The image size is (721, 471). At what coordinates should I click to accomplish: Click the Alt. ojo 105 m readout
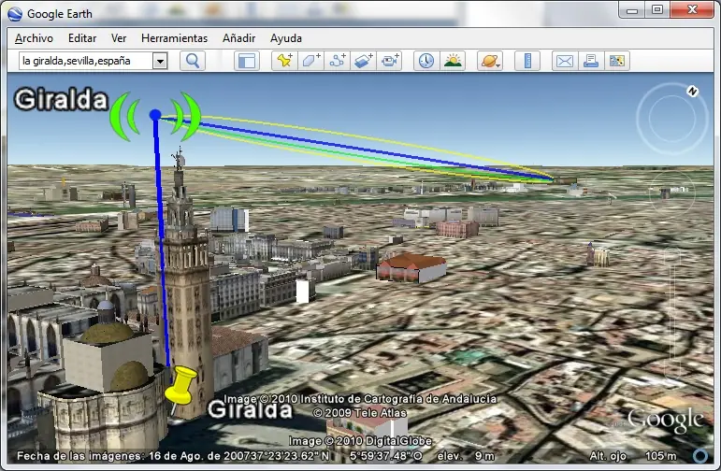(633, 456)
